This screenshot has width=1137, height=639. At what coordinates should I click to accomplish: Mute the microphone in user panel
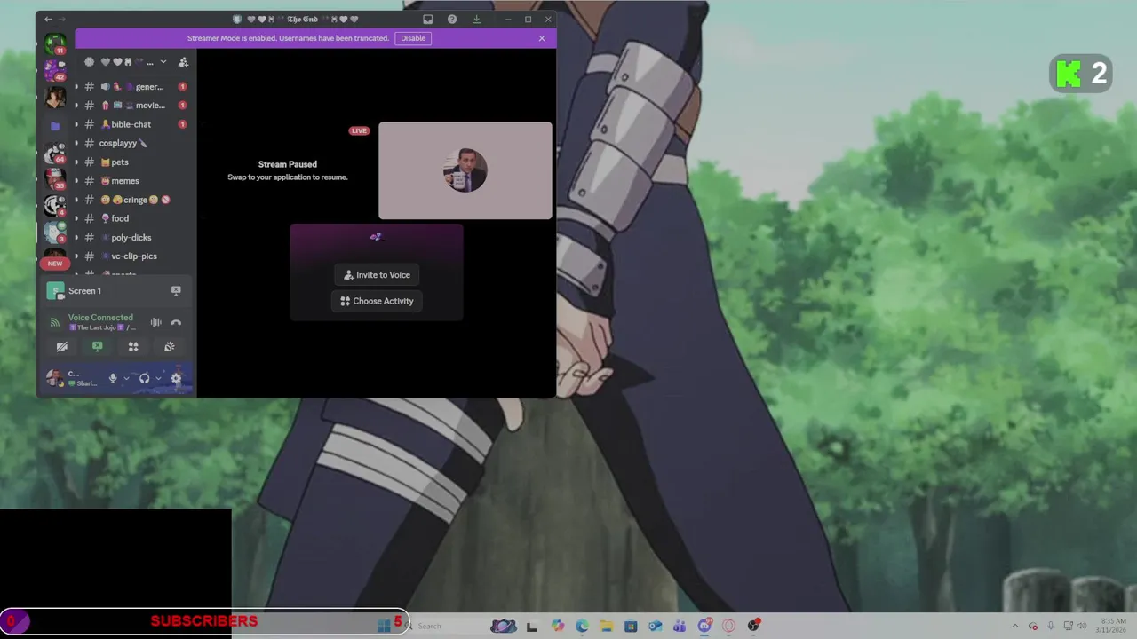[113, 378]
